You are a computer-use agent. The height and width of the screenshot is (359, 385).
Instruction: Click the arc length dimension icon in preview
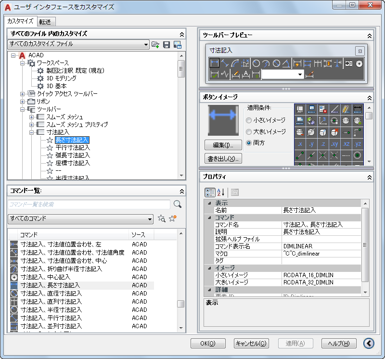coord(235,64)
